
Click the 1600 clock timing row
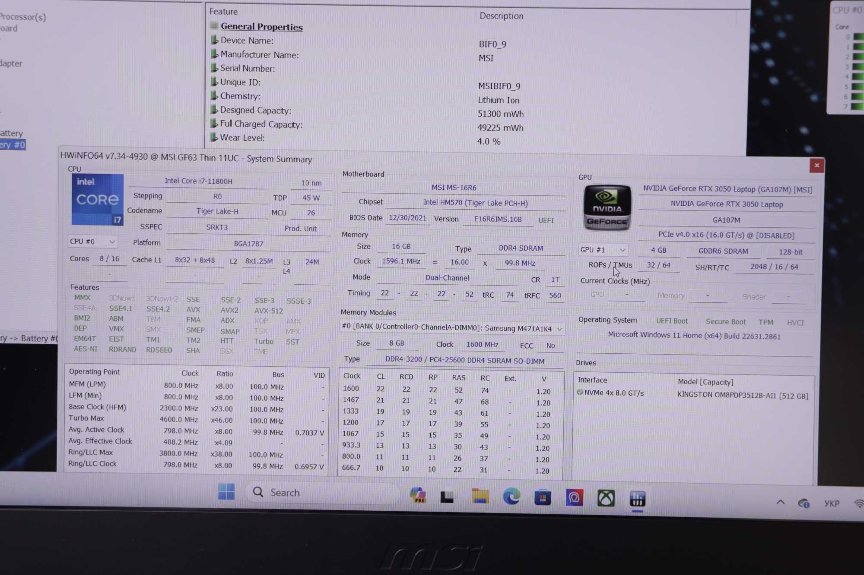pos(448,390)
